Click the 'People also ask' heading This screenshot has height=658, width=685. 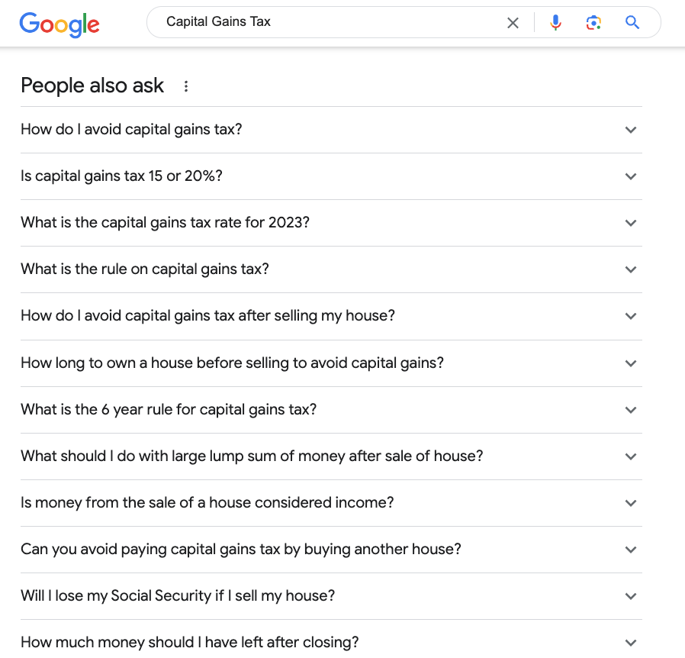point(92,85)
